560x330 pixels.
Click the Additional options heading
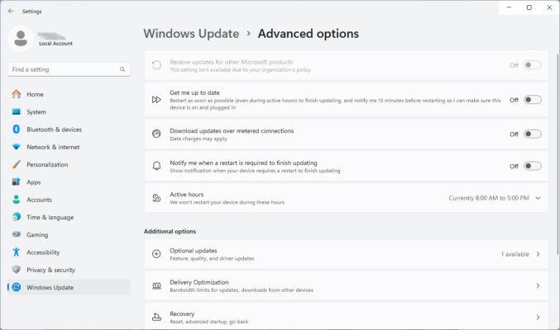[170, 231]
